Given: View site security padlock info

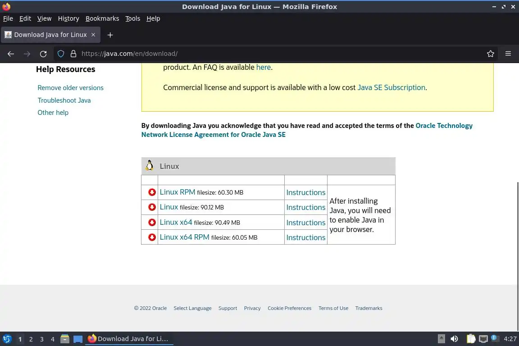Looking at the screenshot, I should pyautogui.click(x=73, y=54).
